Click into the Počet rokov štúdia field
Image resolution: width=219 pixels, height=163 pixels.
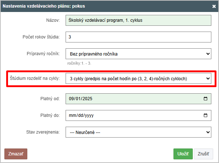coord(138,37)
